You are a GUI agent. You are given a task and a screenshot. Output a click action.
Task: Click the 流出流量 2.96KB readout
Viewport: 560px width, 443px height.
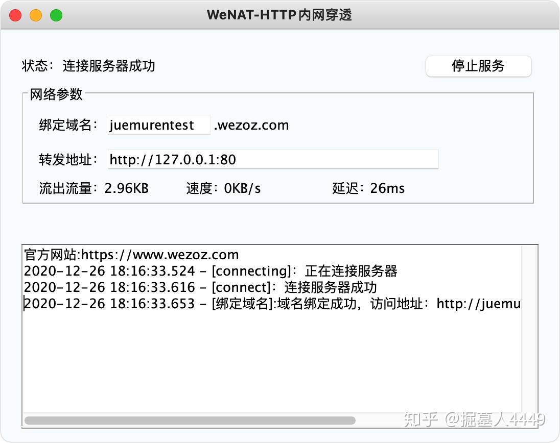[94, 188]
